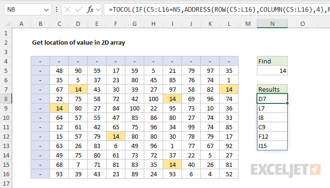Select column O header

[x=303, y=24]
